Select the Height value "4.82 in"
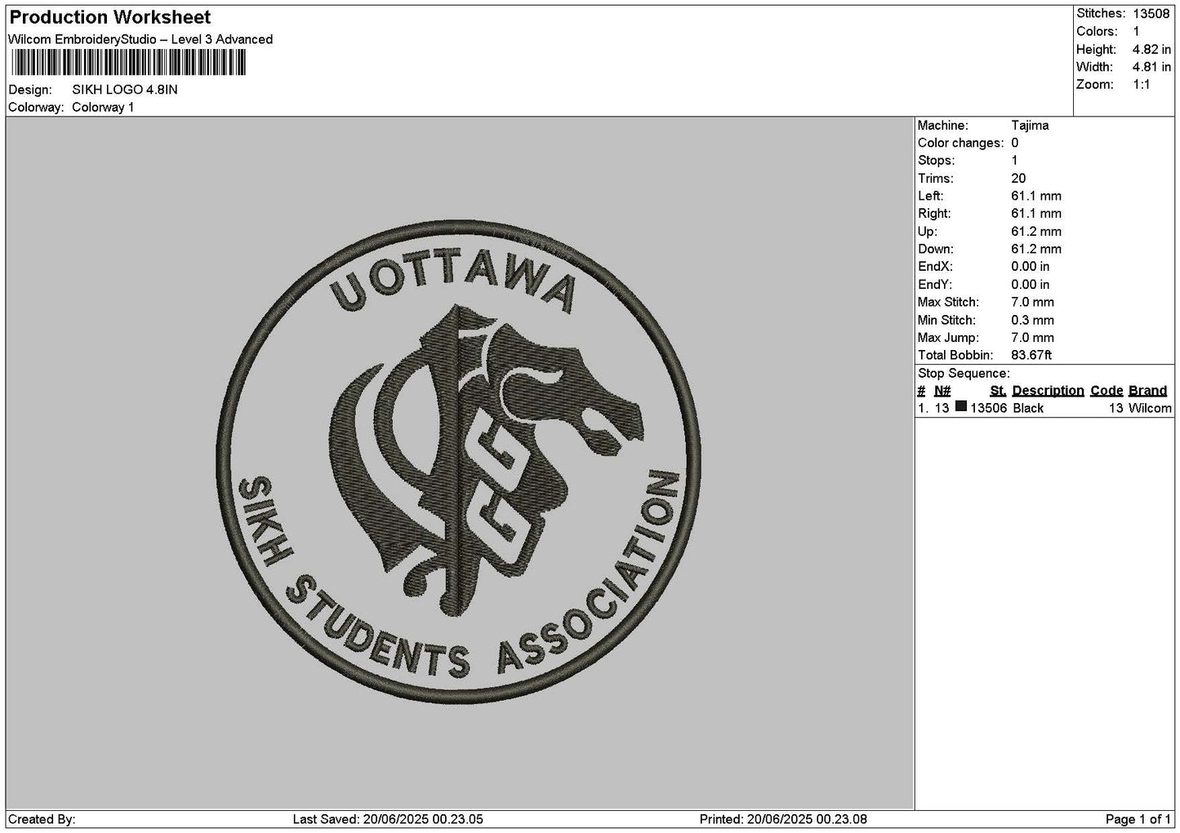Viewport: 1180px width, 833px height. click(1152, 50)
